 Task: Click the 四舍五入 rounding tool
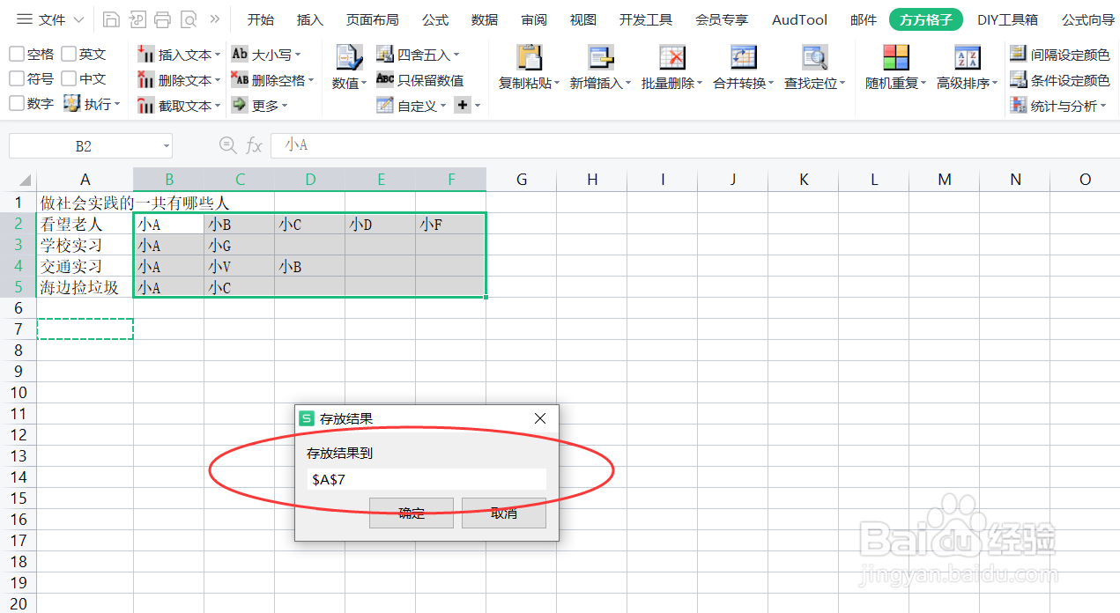(418, 55)
